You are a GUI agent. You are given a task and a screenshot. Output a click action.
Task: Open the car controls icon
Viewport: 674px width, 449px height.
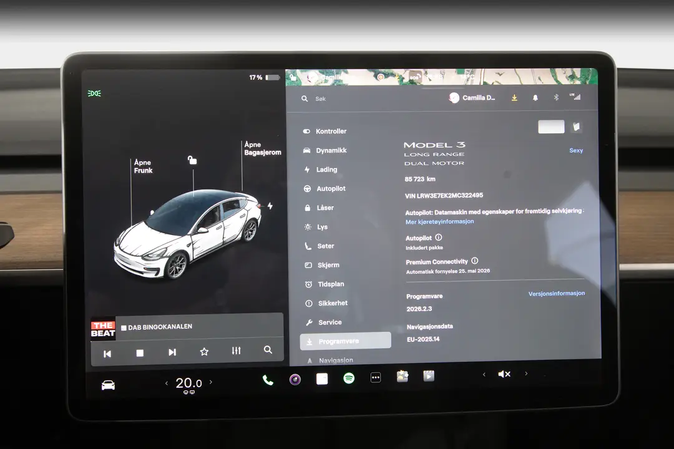click(x=108, y=385)
